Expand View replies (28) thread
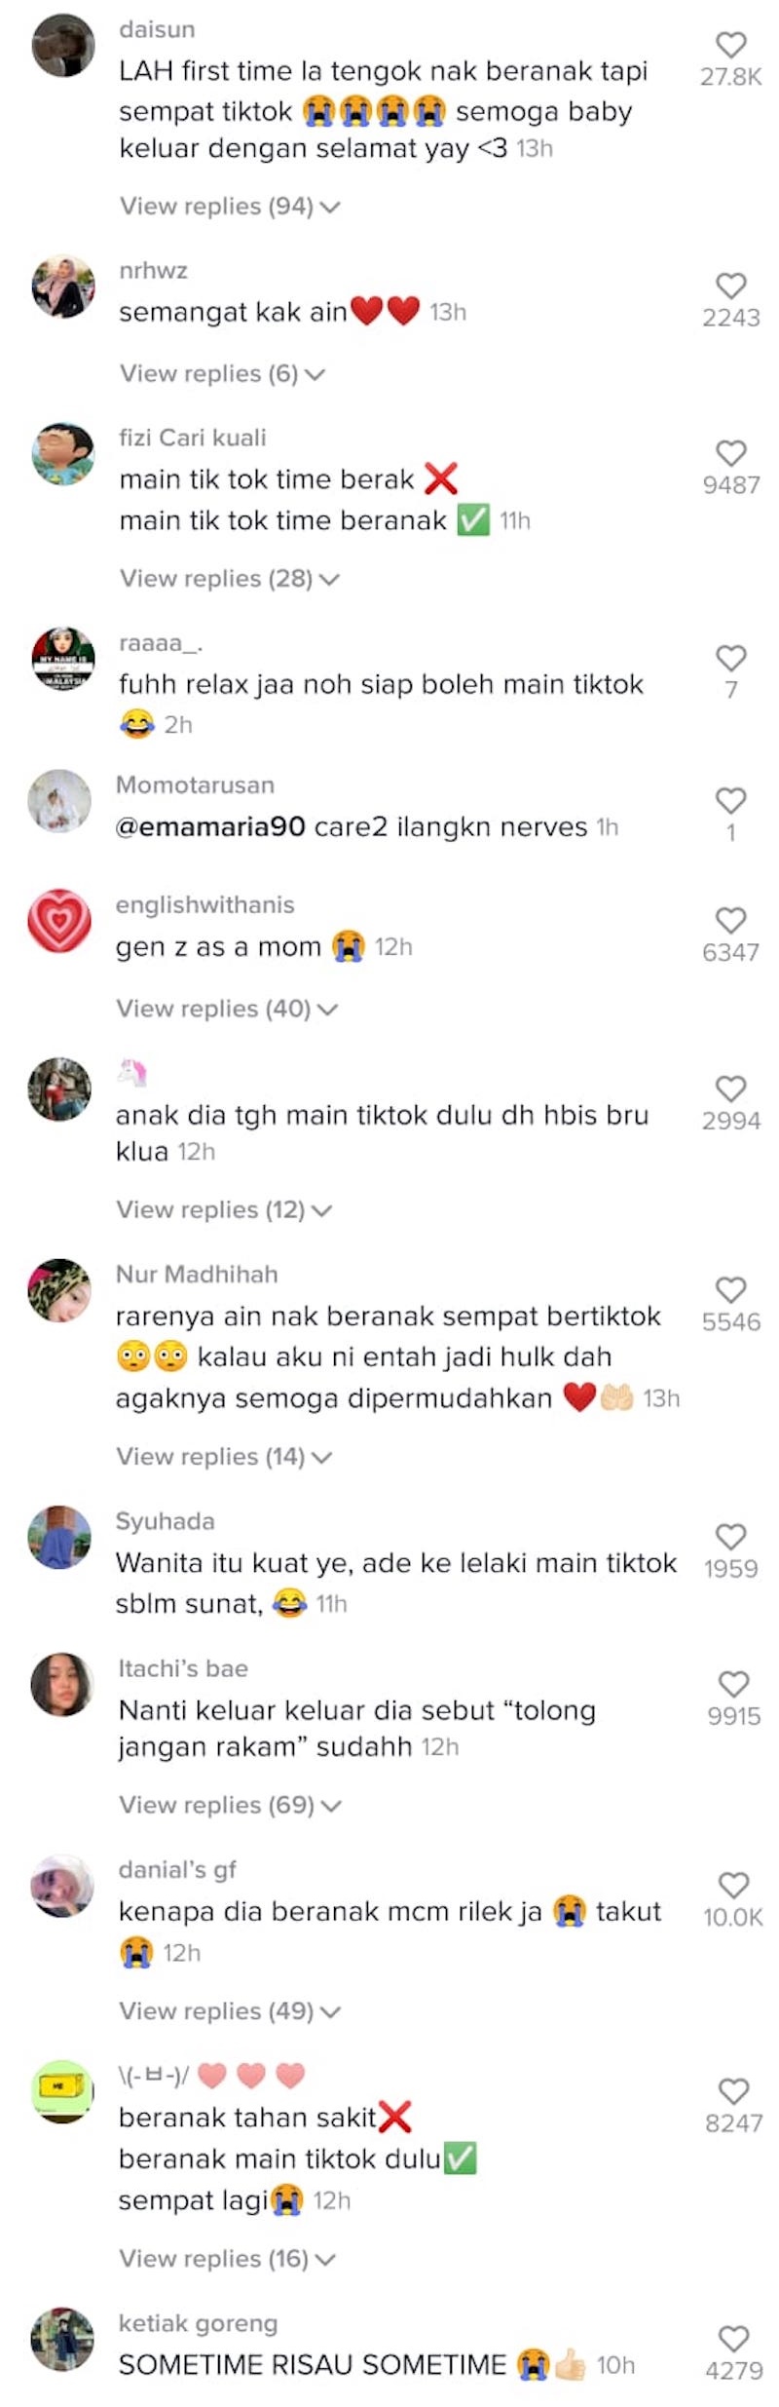The image size is (779, 2407). point(230,579)
